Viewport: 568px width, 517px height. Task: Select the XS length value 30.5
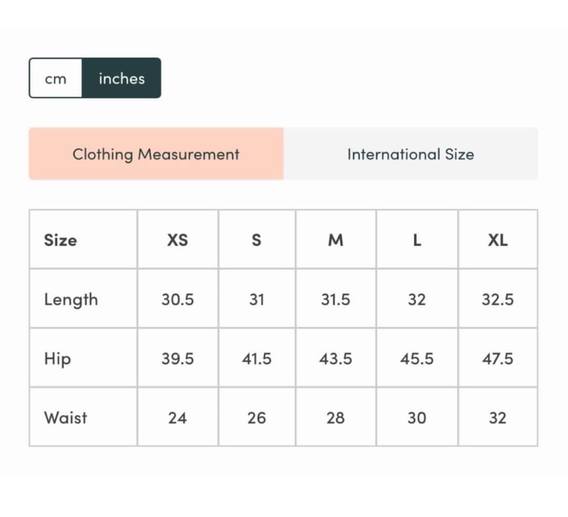coord(177,300)
